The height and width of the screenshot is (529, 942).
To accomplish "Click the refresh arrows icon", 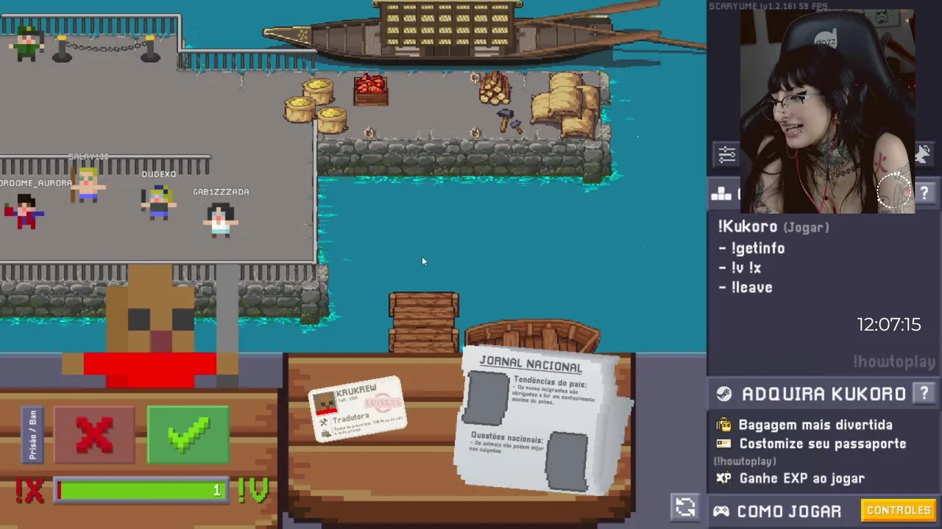I will pyautogui.click(x=685, y=507).
